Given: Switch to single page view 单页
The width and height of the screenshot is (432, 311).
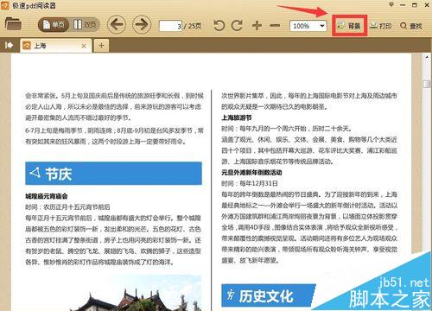Looking at the screenshot, I should (x=54, y=25).
